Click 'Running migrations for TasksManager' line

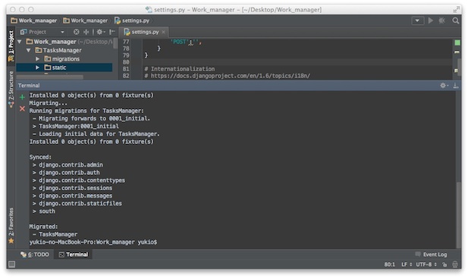tap(86, 111)
